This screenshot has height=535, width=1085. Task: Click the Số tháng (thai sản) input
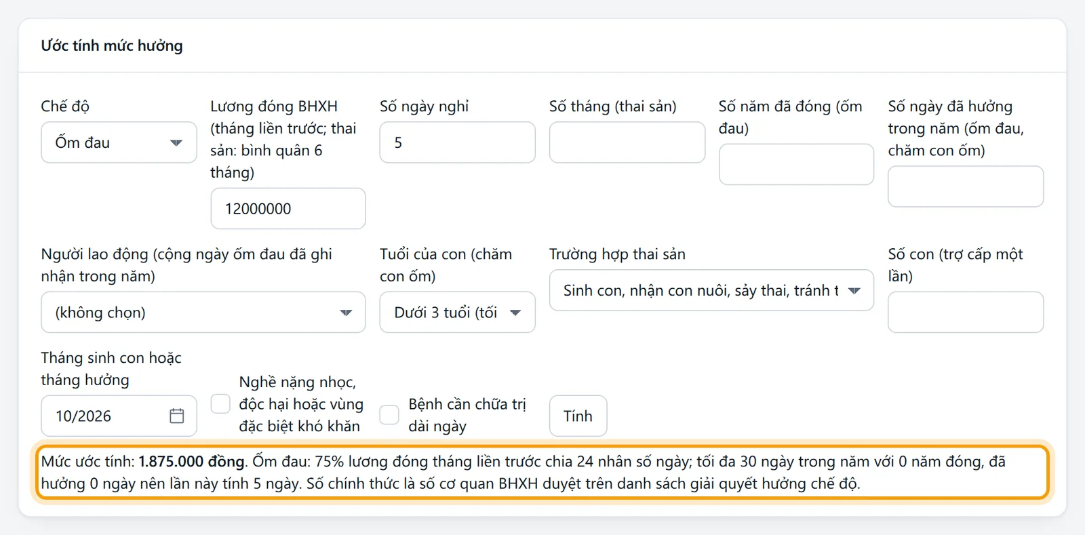pyautogui.click(x=627, y=142)
